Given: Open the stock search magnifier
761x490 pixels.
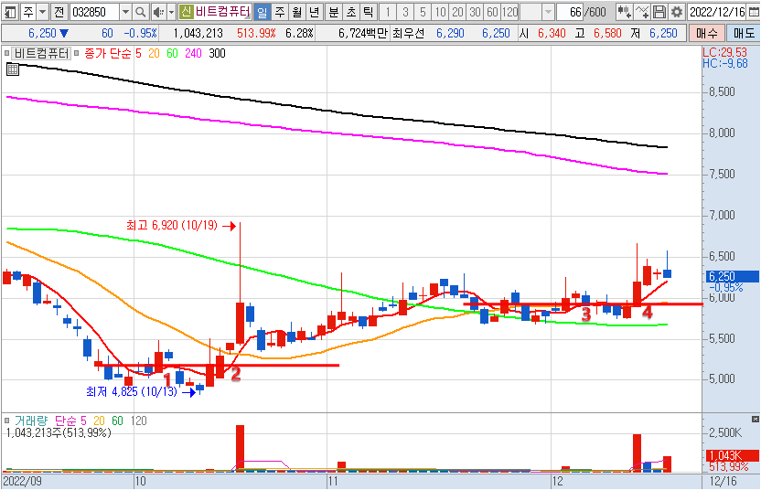Looking at the screenshot, I should point(140,12).
